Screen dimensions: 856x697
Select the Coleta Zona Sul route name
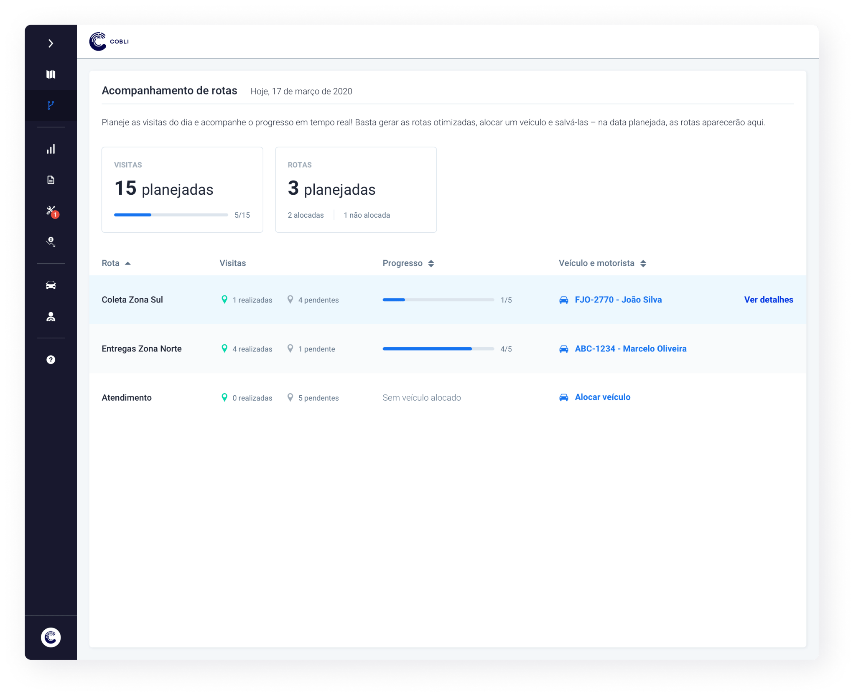pos(132,300)
